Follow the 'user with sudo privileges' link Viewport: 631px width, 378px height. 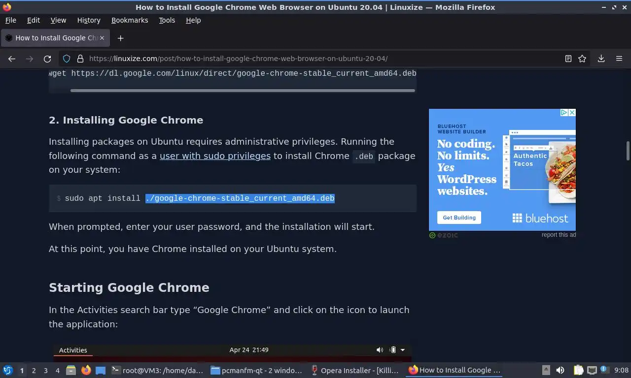(215, 156)
